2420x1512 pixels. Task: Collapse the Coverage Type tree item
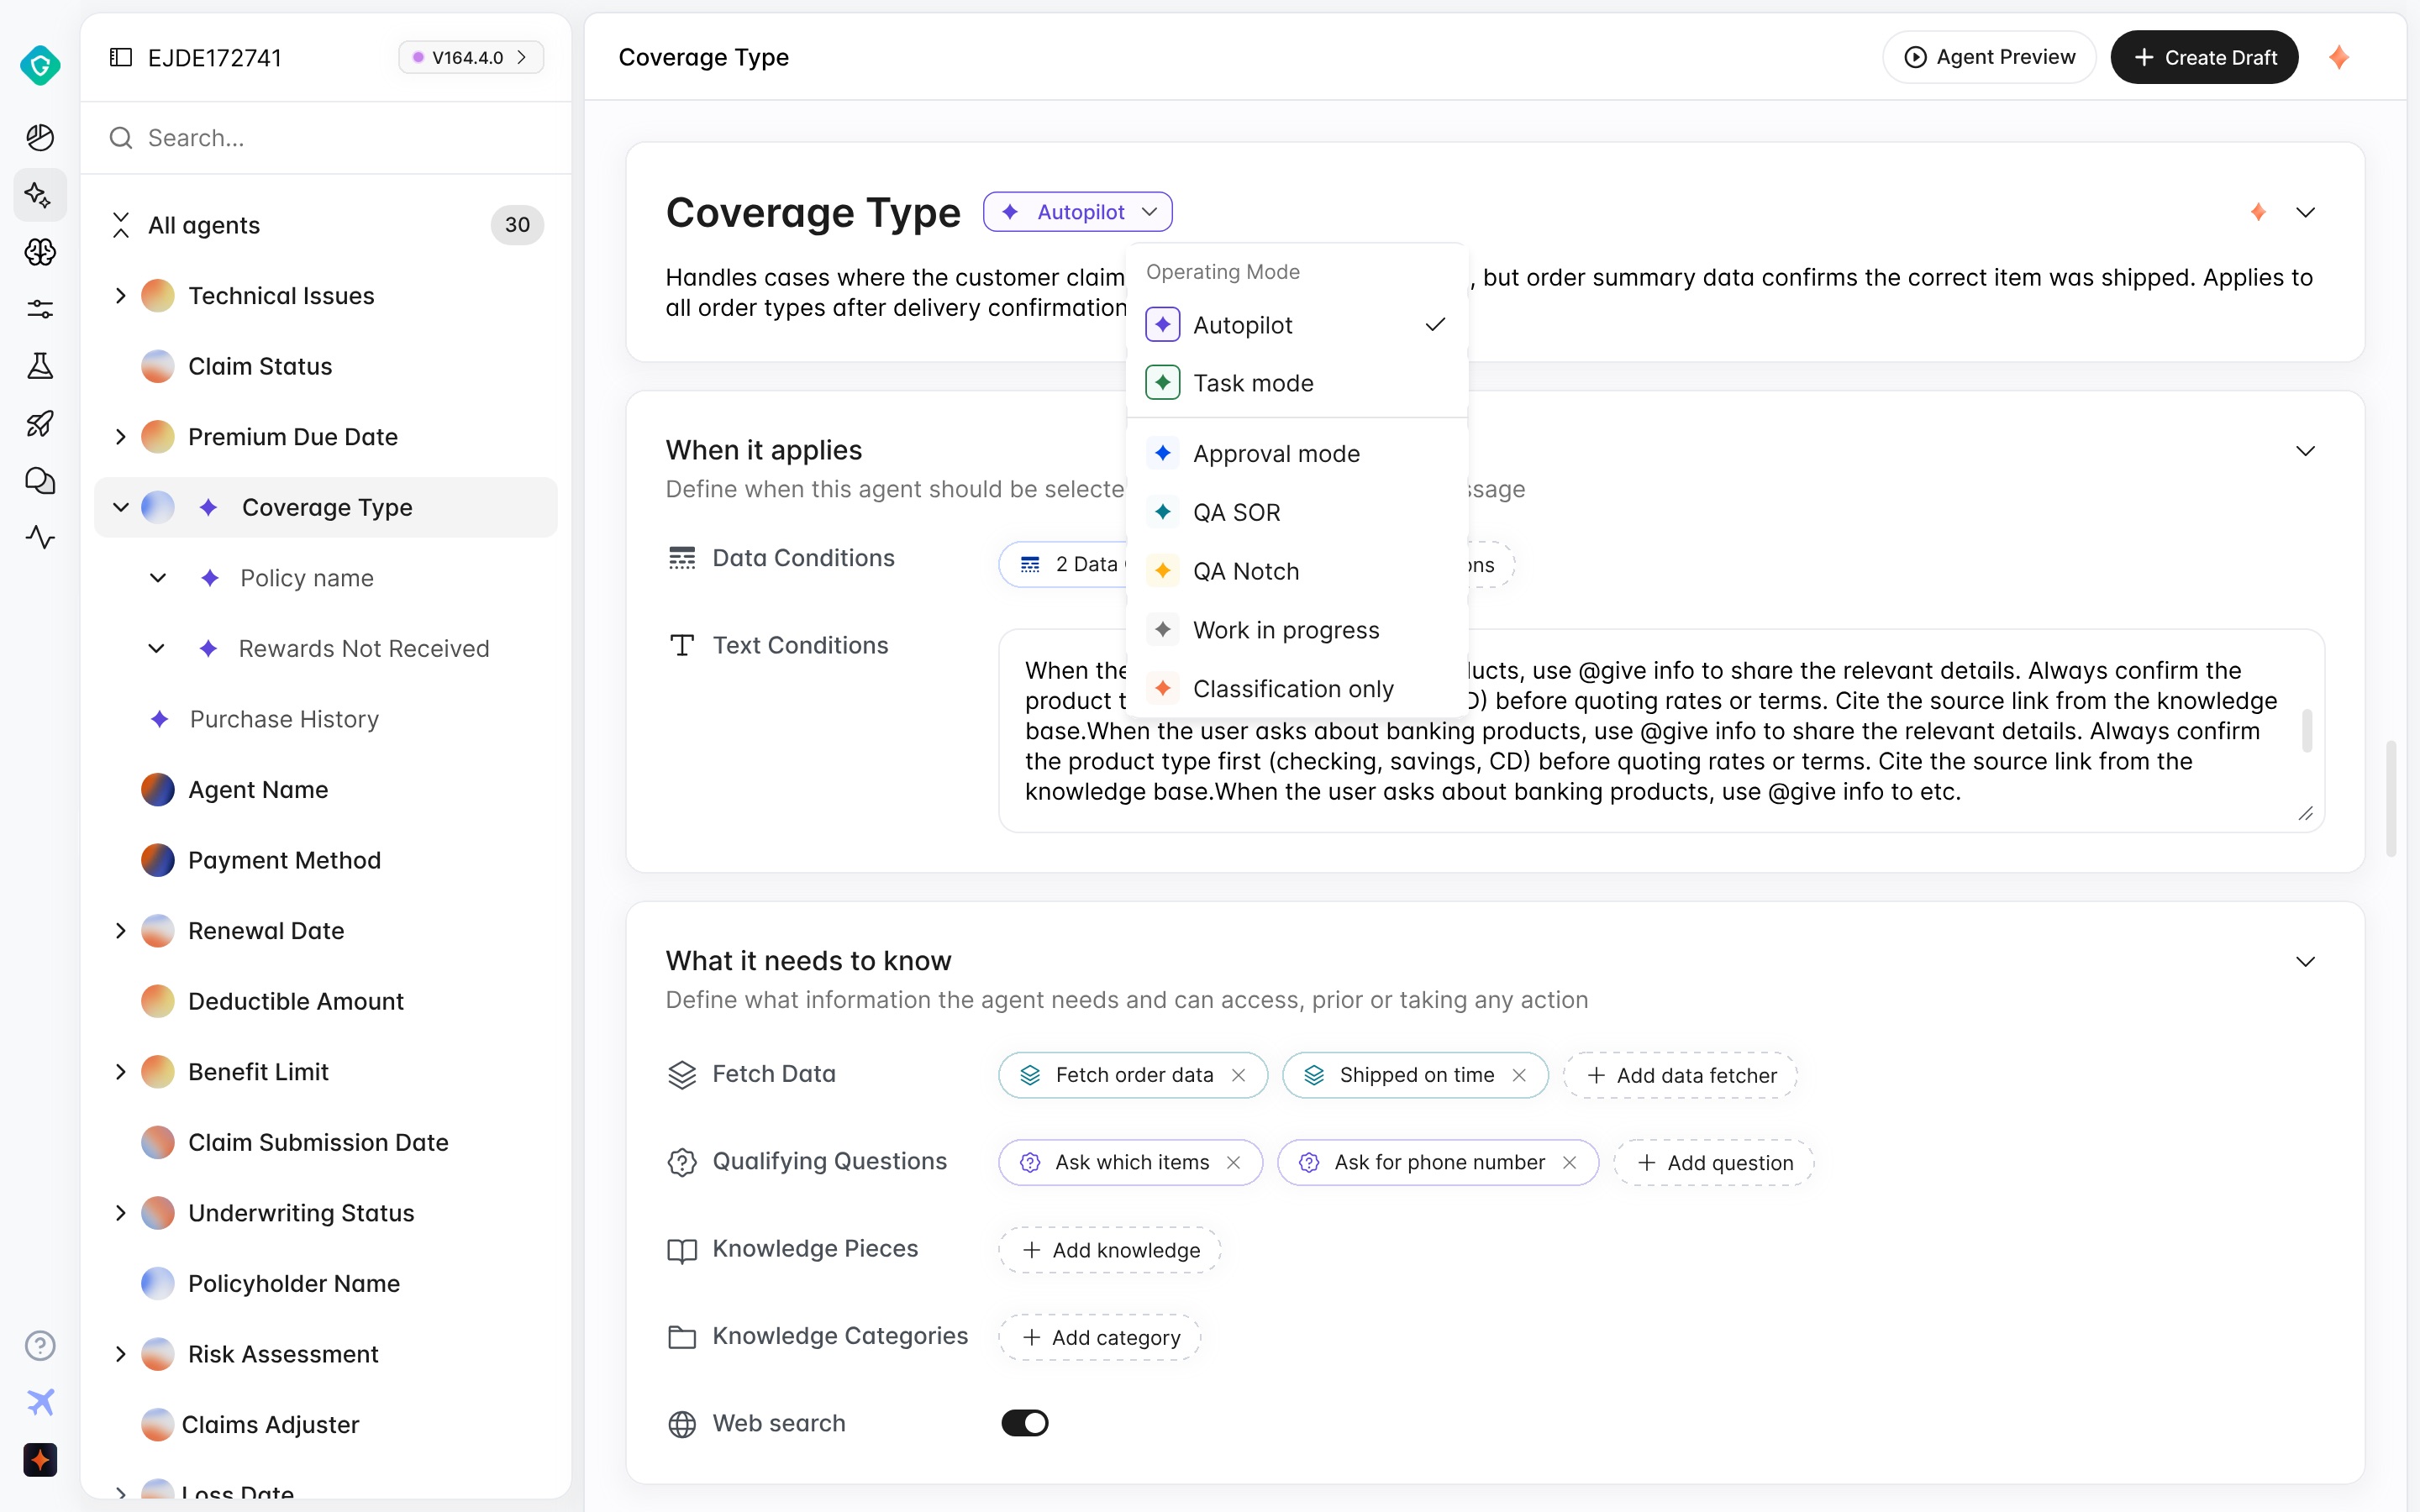pyautogui.click(x=121, y=507)
